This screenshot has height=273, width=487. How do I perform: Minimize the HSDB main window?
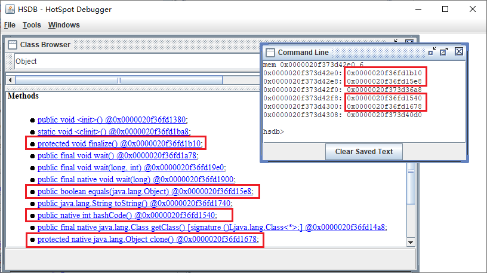pos(418,10)
